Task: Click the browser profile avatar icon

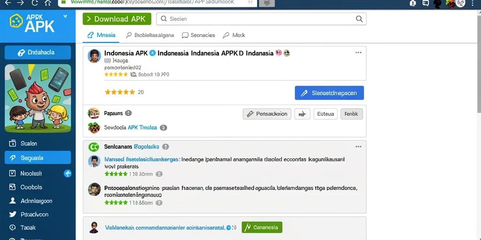Action: point(460,3)
